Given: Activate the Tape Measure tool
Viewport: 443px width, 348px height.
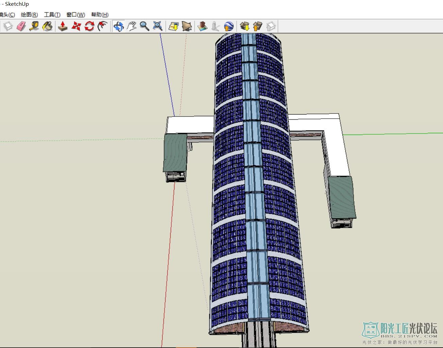Looking at the screenshot, I should 34,26.
